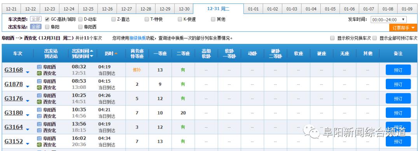Viewport: 420px width, 151px height.
Task: Click the station icon beside 西安北 in G3180 row
Action: 39,116
